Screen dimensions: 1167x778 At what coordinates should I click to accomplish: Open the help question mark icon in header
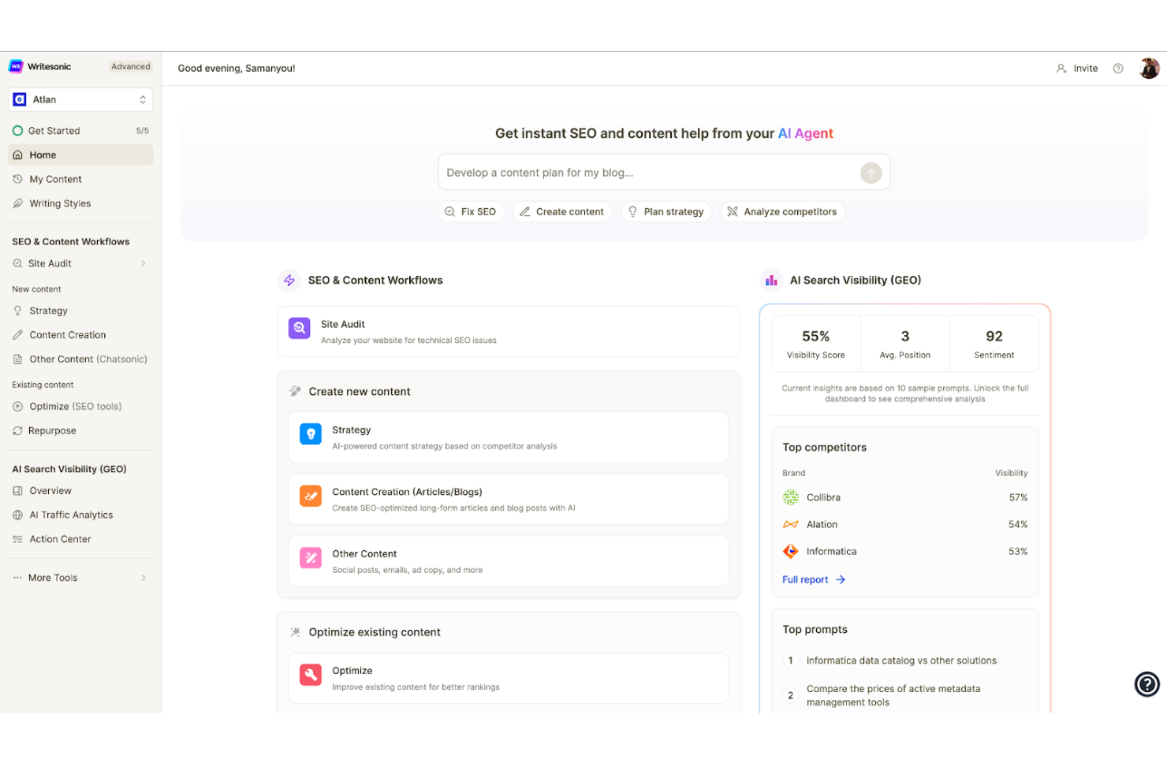point(1117,69)
